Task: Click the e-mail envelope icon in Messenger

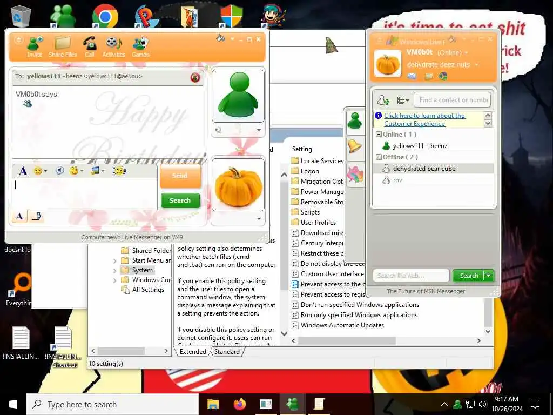Action: (x=412, y=76)
